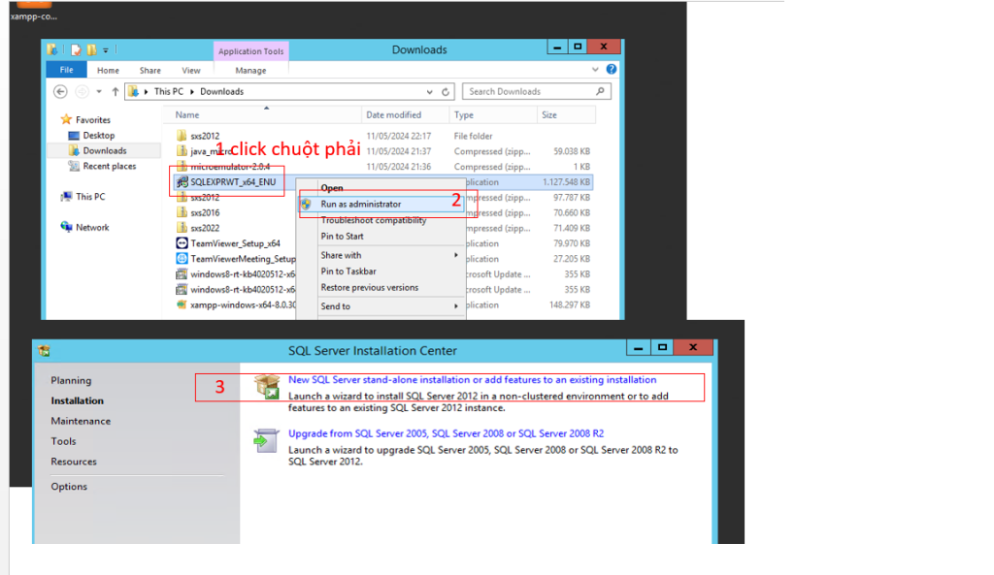994x575 pixels.
Task: Select the xampp-windows-x64 installer icon
Action: tap(182, 304)
